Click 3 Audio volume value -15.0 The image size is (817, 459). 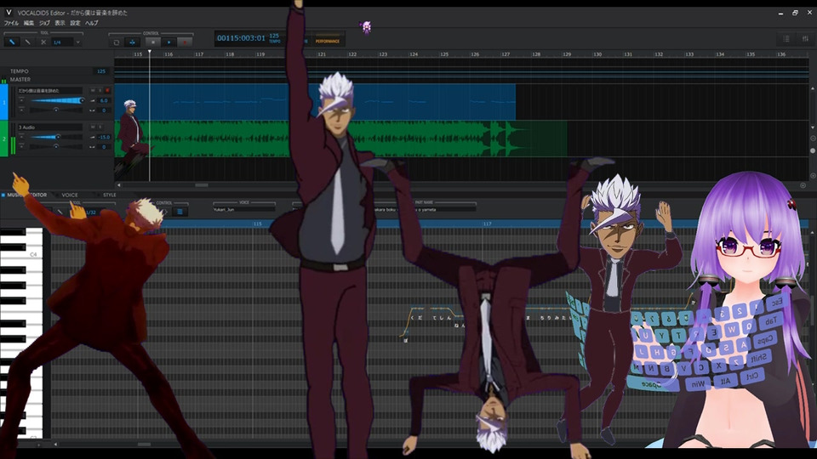coord(104,137)
